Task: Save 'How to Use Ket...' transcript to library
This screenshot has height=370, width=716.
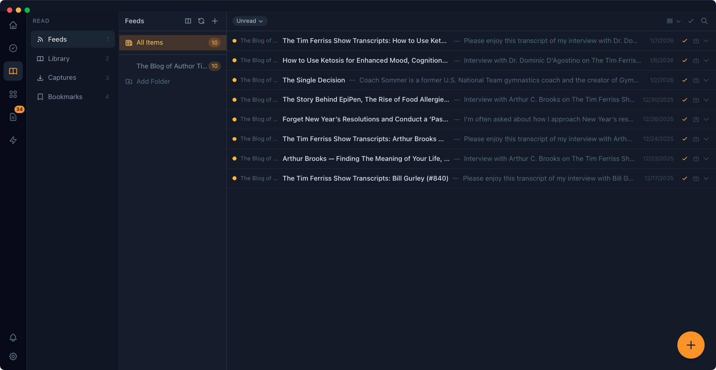Action: coord(696,41)
